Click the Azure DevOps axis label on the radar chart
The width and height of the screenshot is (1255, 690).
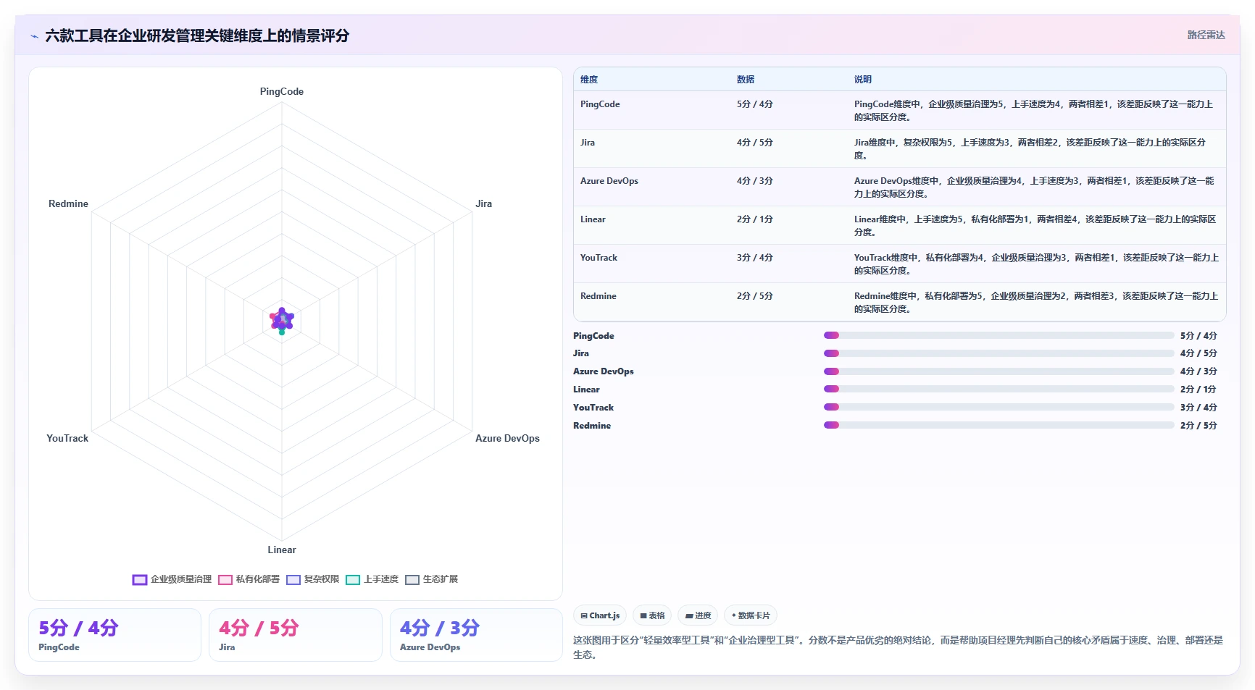[507, 438]
